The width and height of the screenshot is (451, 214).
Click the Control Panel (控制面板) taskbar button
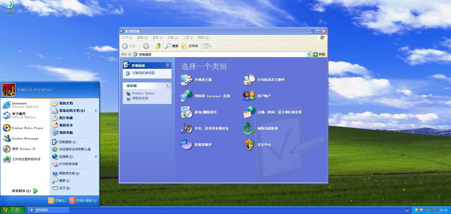click(x=49, y=210)
